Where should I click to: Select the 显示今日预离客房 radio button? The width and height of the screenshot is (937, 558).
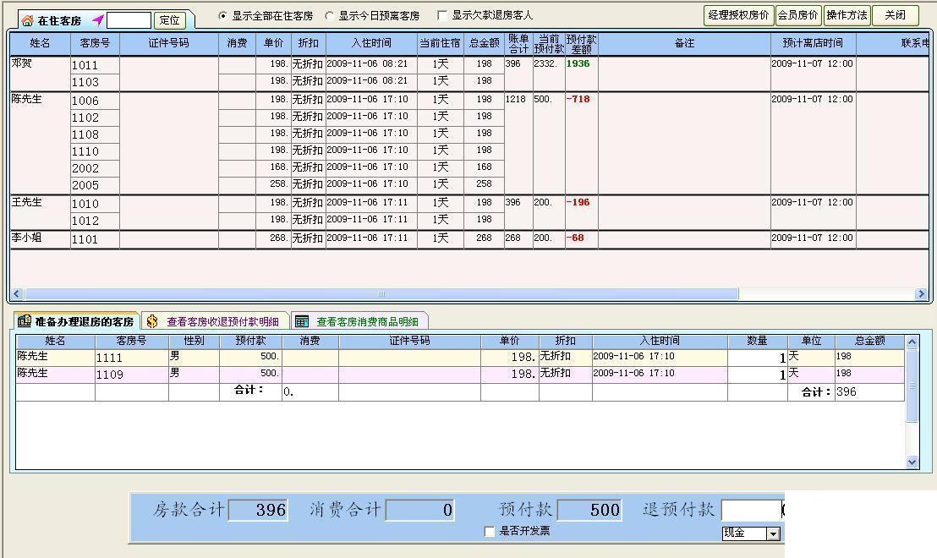coord(329,15)
